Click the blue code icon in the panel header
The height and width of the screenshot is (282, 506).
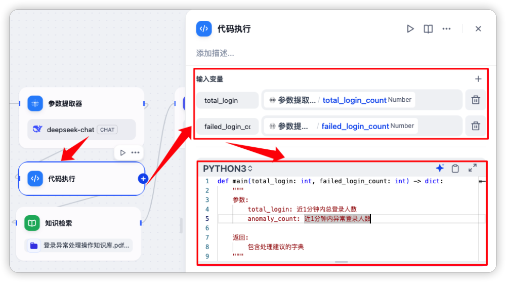204,29
